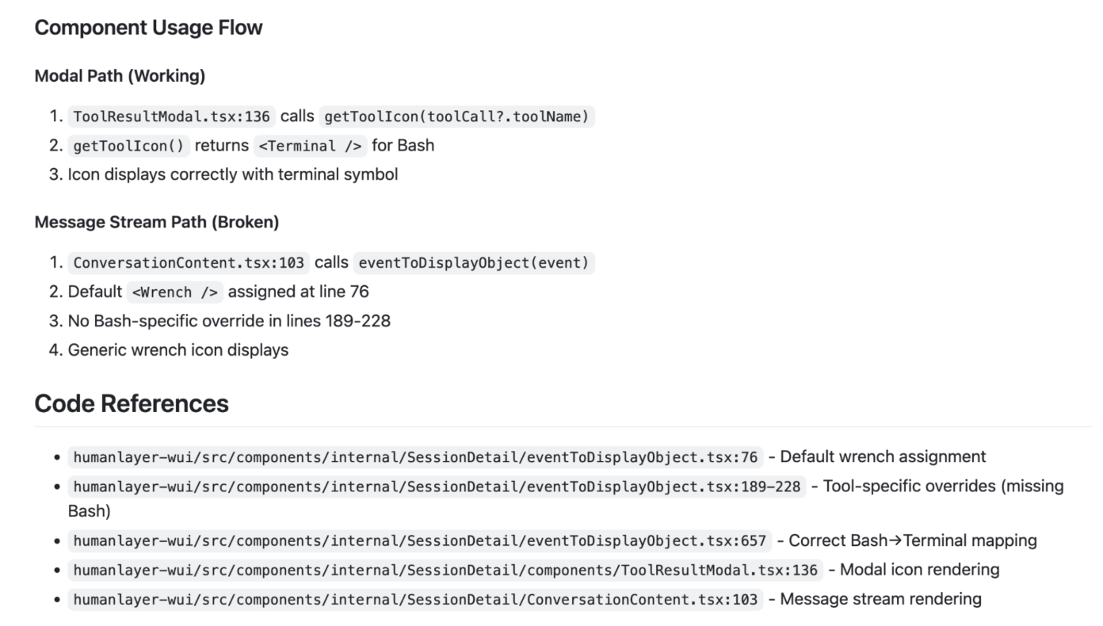Click the Message Stream Path (Broken) subheading
This screenshot has width=1103, height=626.
pos(157,223)
